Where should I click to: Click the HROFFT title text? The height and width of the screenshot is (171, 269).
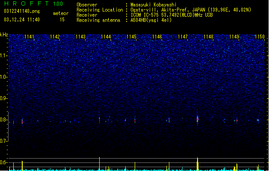coord(27,3)
